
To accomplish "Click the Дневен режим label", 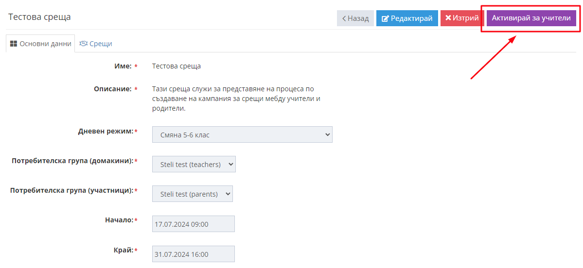I will (106, 132).
